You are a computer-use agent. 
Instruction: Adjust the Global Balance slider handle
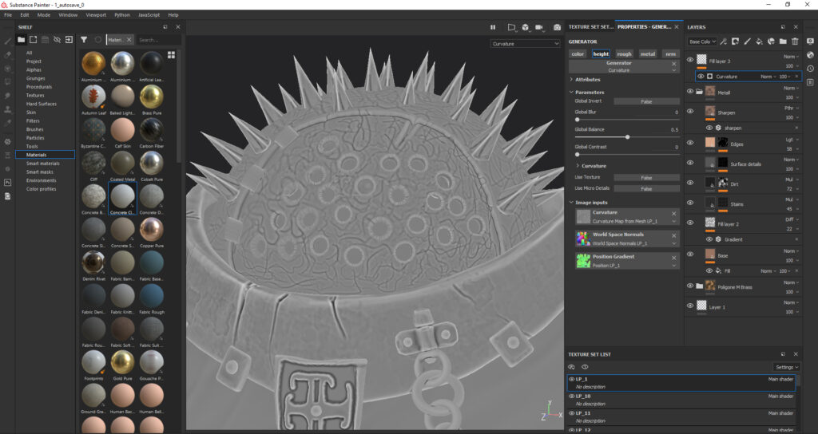[x=627, y=136]
